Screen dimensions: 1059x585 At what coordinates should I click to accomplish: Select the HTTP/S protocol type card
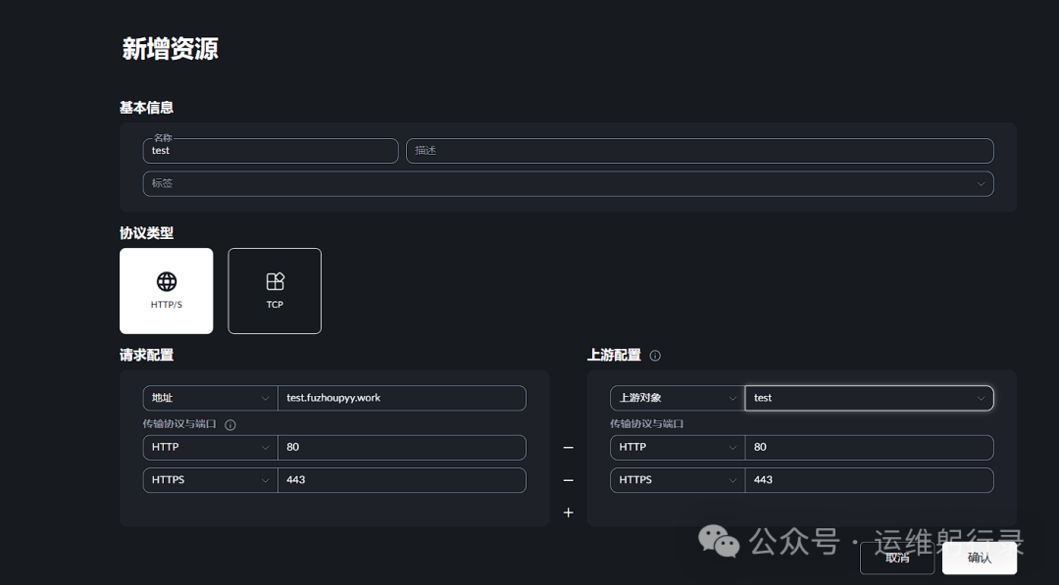click(x=166, y=291)
